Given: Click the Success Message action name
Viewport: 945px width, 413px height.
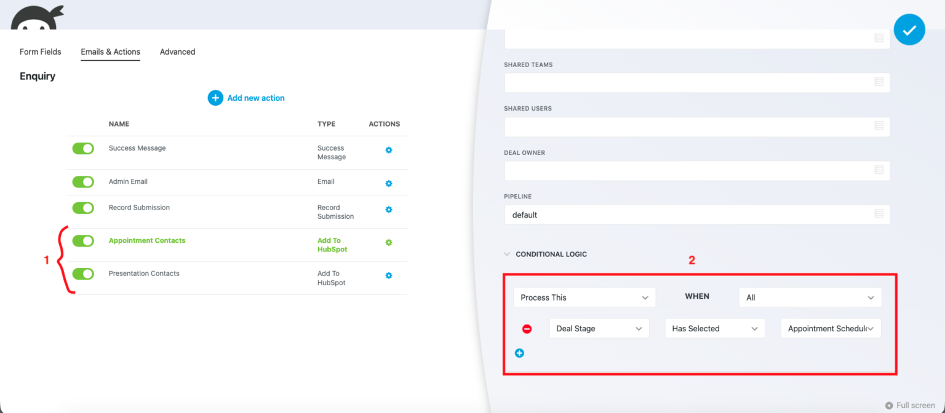Looking at the screenshot, I should 137,148.
